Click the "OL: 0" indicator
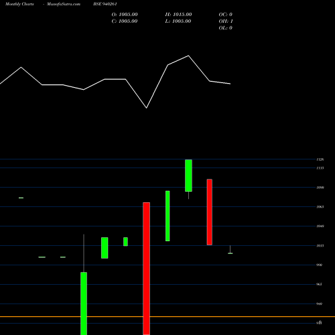335x335 pixels. [226, 28]
